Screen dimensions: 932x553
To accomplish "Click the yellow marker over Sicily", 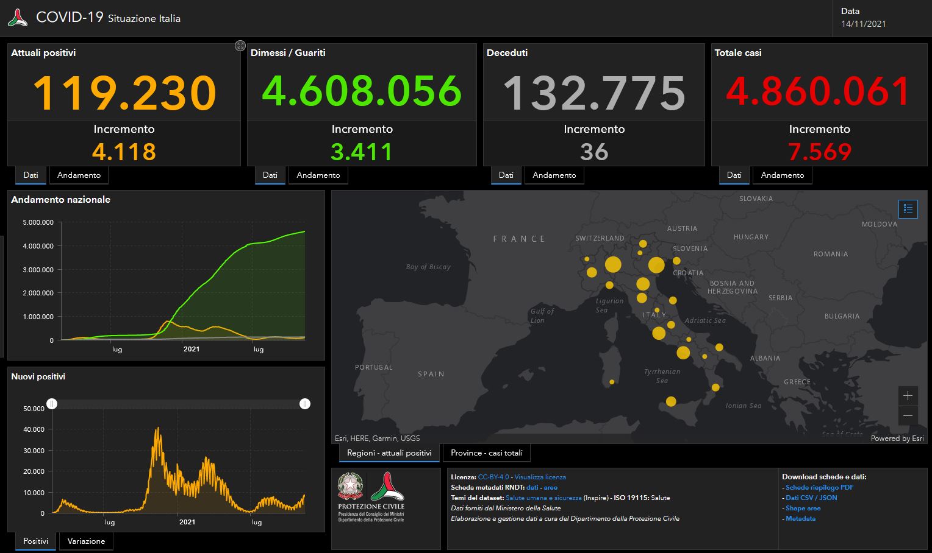I will point(671,402).
